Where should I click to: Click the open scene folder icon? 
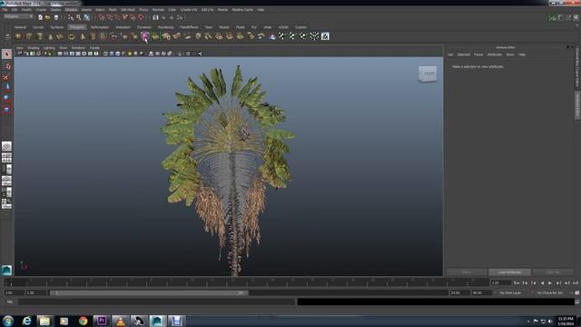(48, 17)
